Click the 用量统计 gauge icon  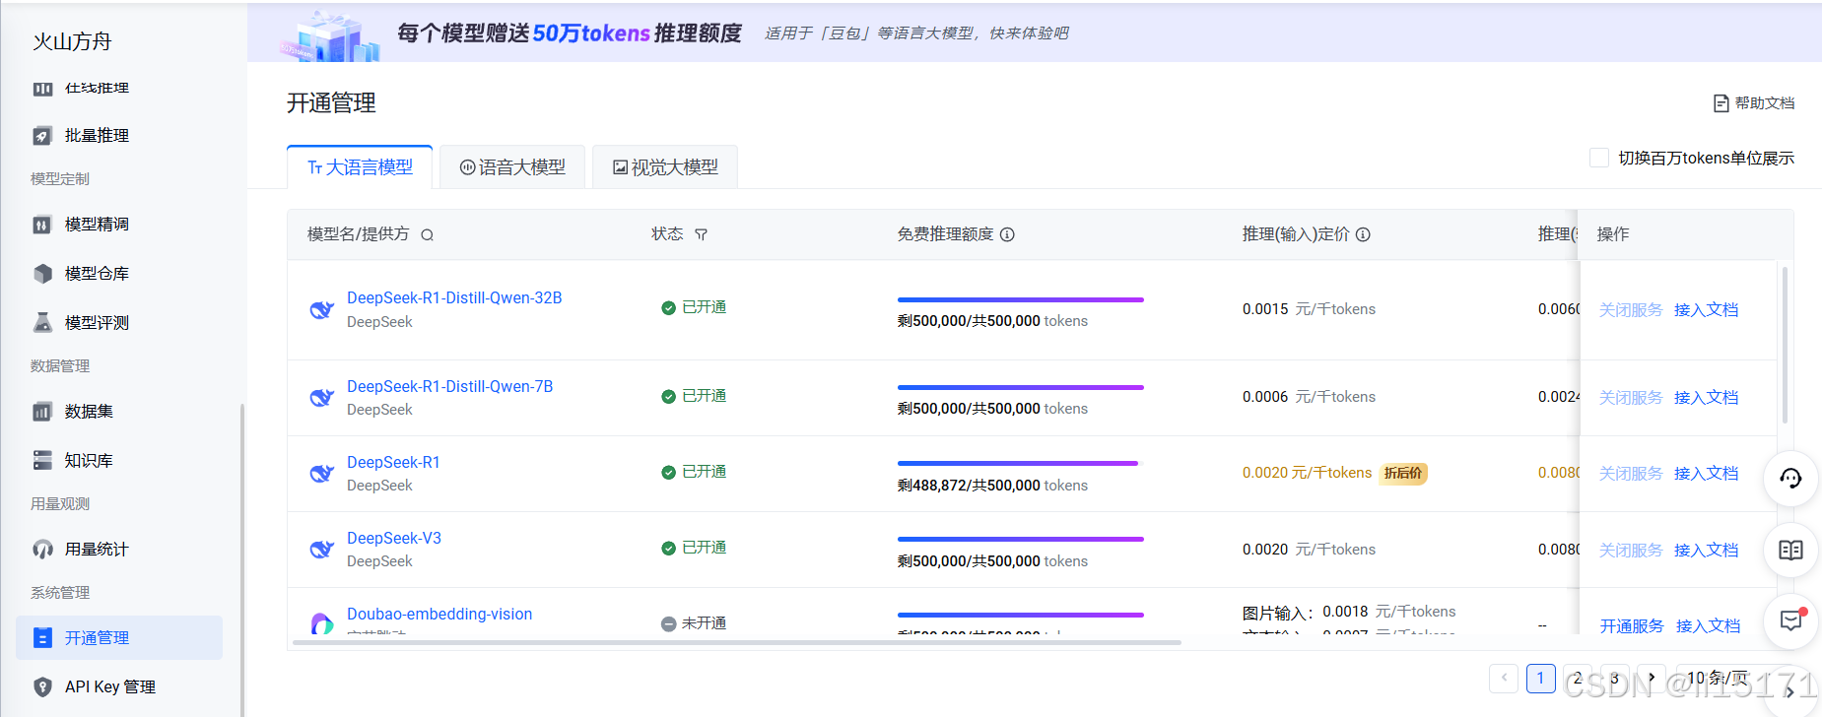tap(42, 550)
